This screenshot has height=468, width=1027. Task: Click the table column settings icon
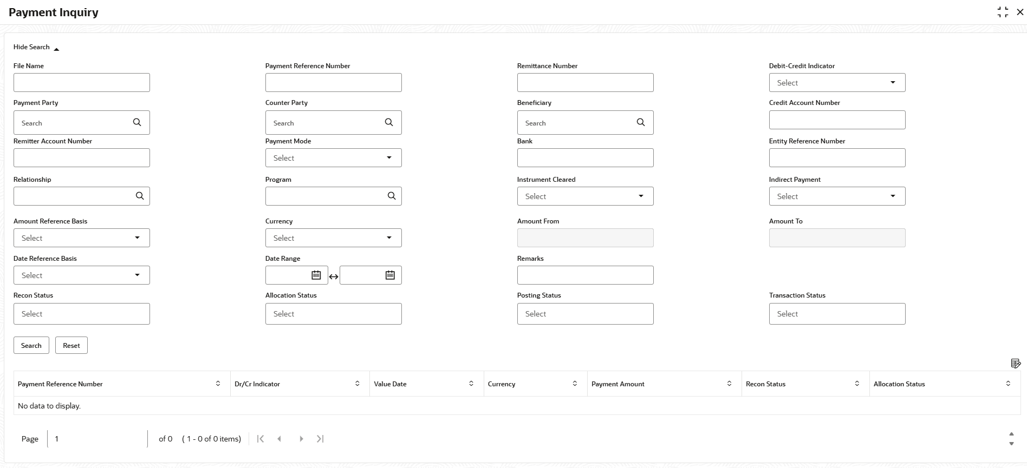tap(1016, 363)
